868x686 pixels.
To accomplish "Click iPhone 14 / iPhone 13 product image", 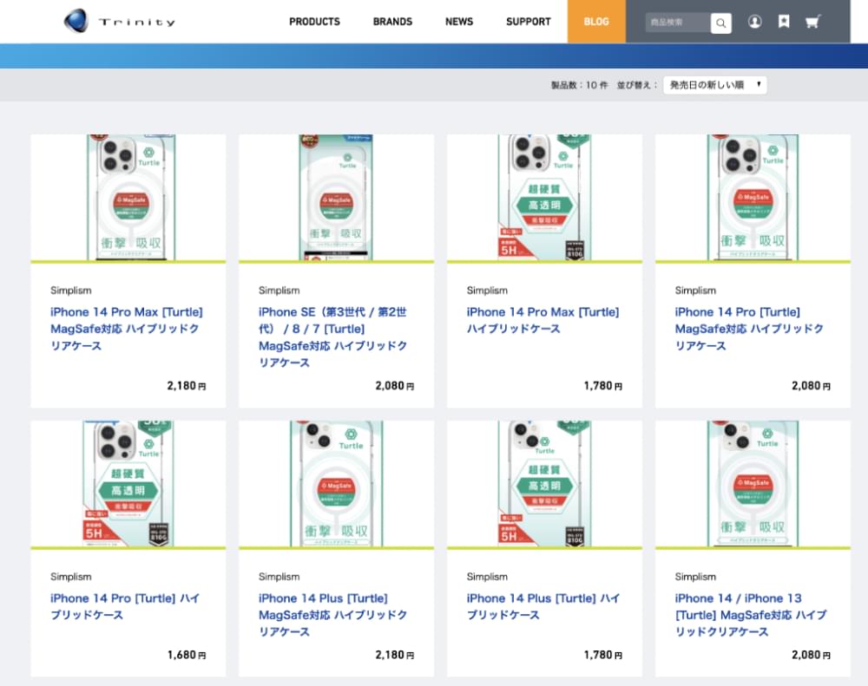I will [753, 484].
